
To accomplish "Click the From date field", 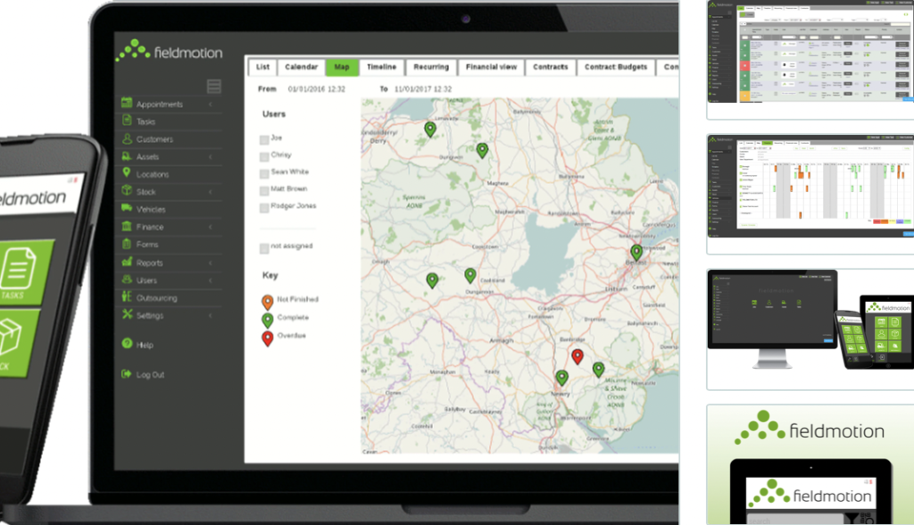I will [x=317, y=89].
